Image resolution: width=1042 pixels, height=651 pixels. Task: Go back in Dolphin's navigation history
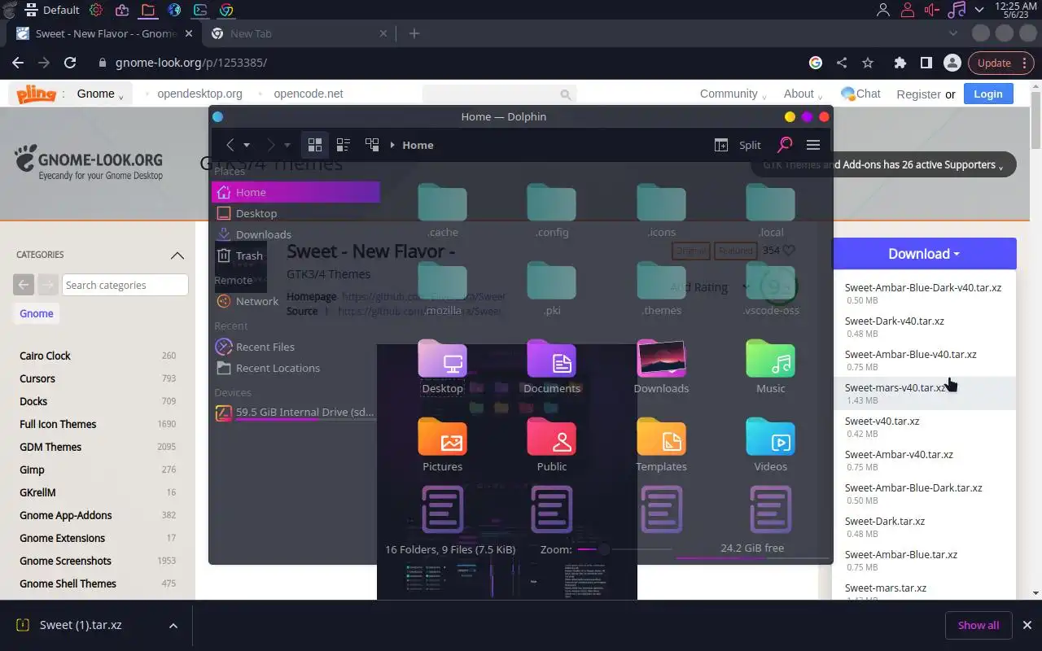point(230,145)
